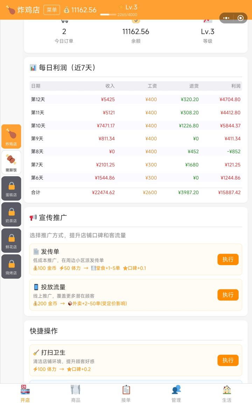
Task: Switch to 接单 tab
Action: click(126, 394)
